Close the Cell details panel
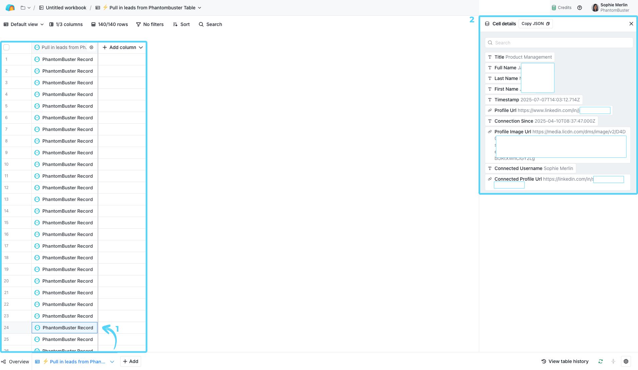 [x=631, y=24]
